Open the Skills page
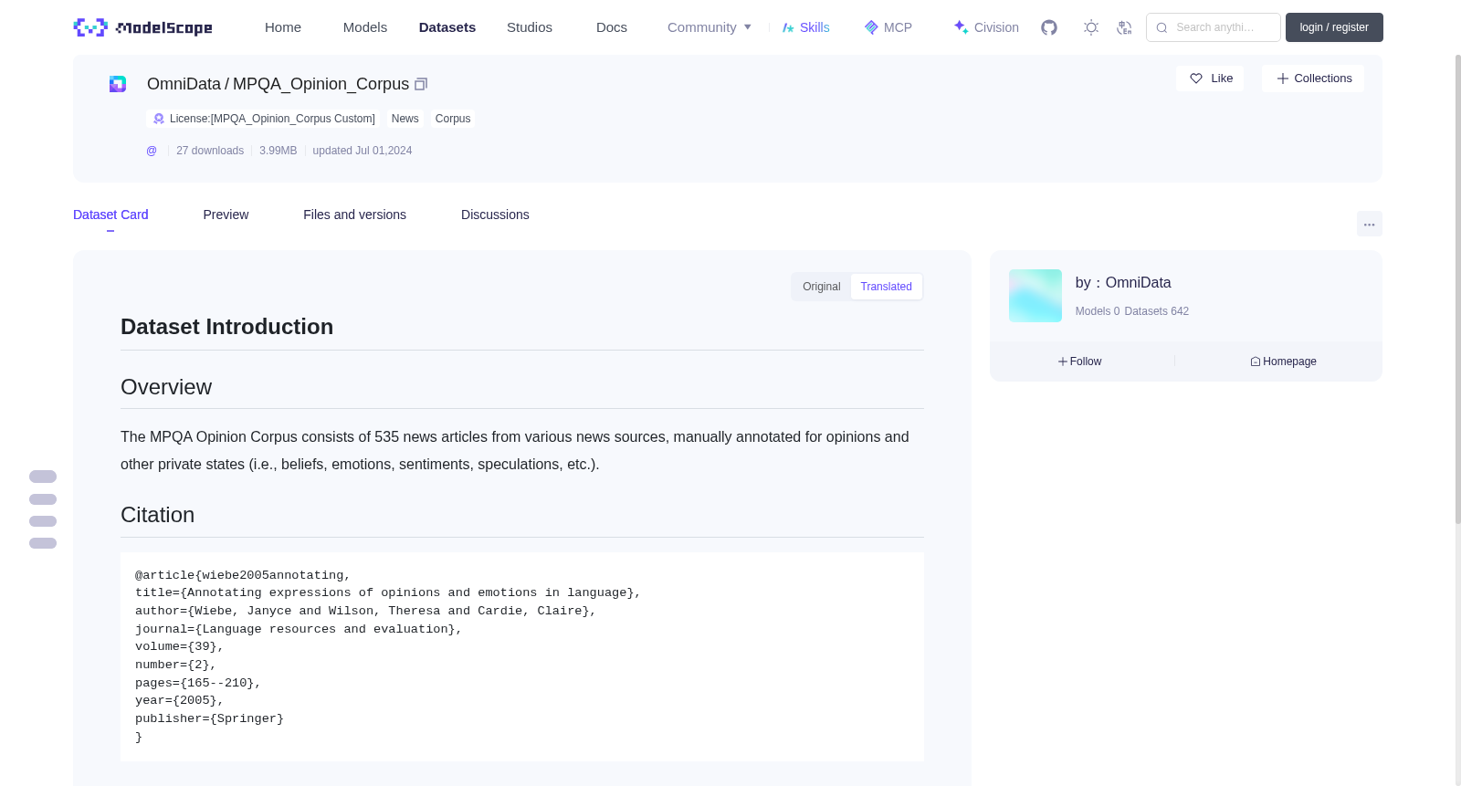This screenshot has width=1461, height=786. (x=805, y=27)
